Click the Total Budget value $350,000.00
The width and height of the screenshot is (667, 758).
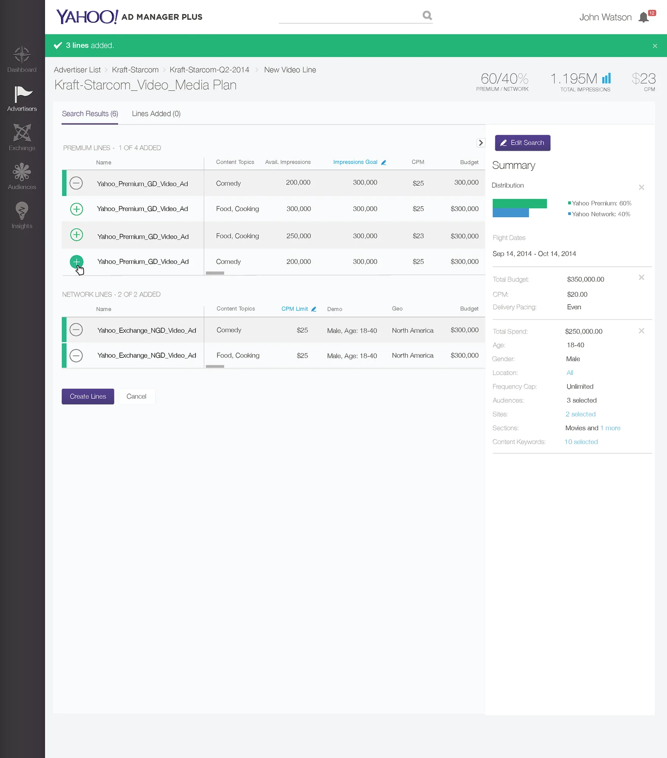coord(586,279)
